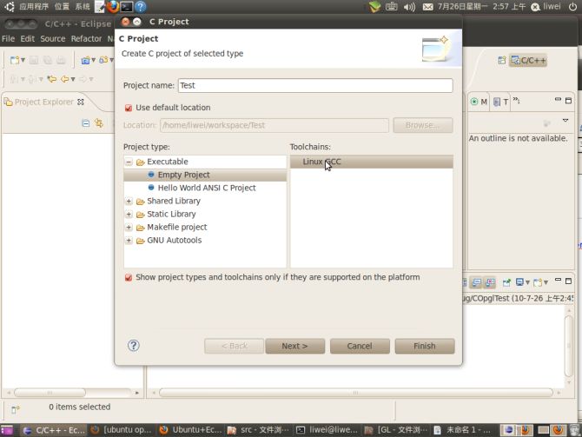Click the dialog help question mark icon
582x437 pixels.
point(134,345)
